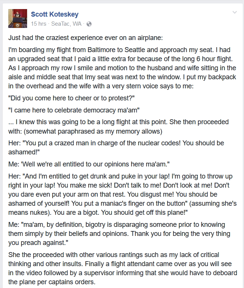Click the "ma'am, by definition, bigotry" paragraph
This screenshot has width=244, height=288.
point(119,234)
